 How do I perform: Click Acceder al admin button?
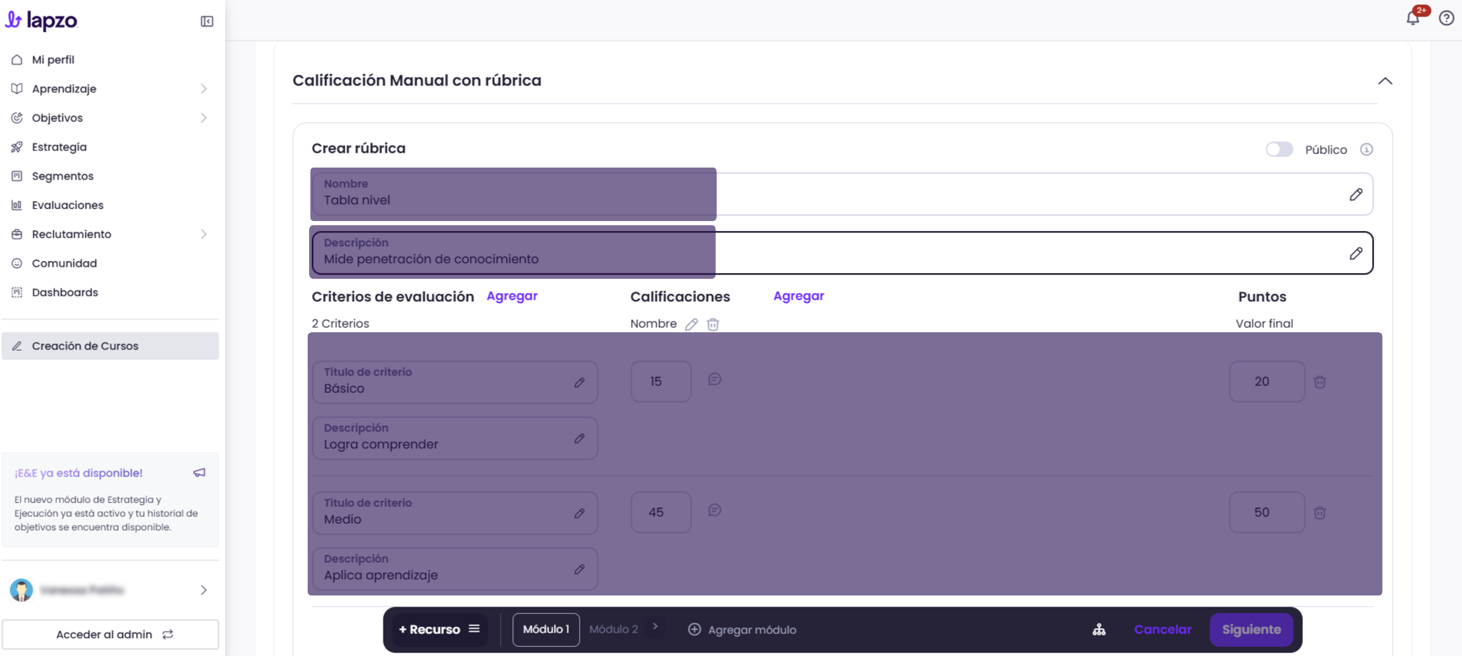coord(111,635)
